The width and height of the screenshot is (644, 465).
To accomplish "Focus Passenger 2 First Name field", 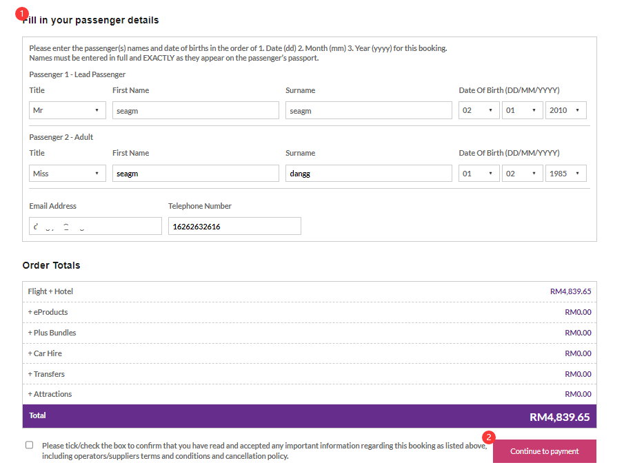I will coord(196,173).
